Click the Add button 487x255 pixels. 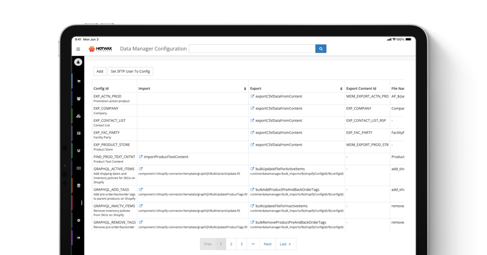coord(100,71)
